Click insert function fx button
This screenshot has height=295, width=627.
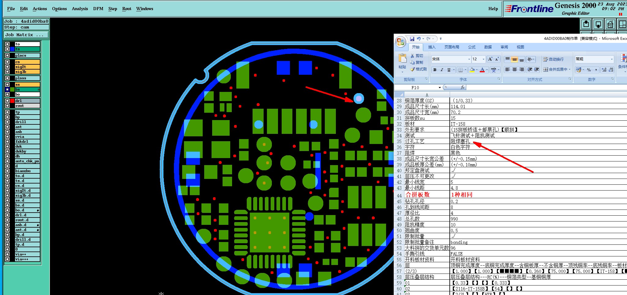click(x=463, y=87)
